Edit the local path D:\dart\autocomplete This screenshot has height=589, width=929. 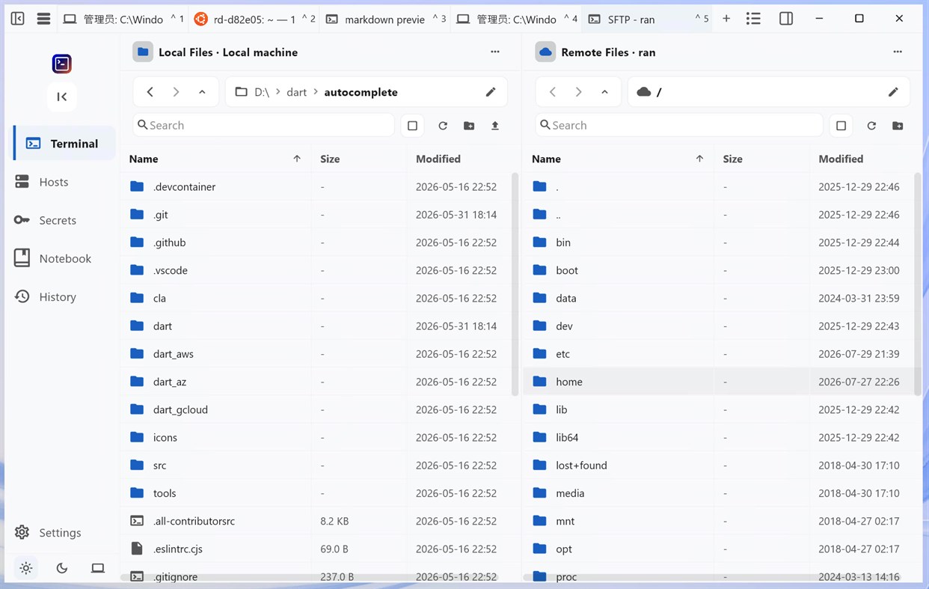coord(491,92)
